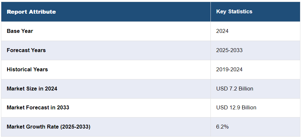Screen dimensions: 302x138
Task: Select the Market Size in 2024 label
Action: [32, 89]
